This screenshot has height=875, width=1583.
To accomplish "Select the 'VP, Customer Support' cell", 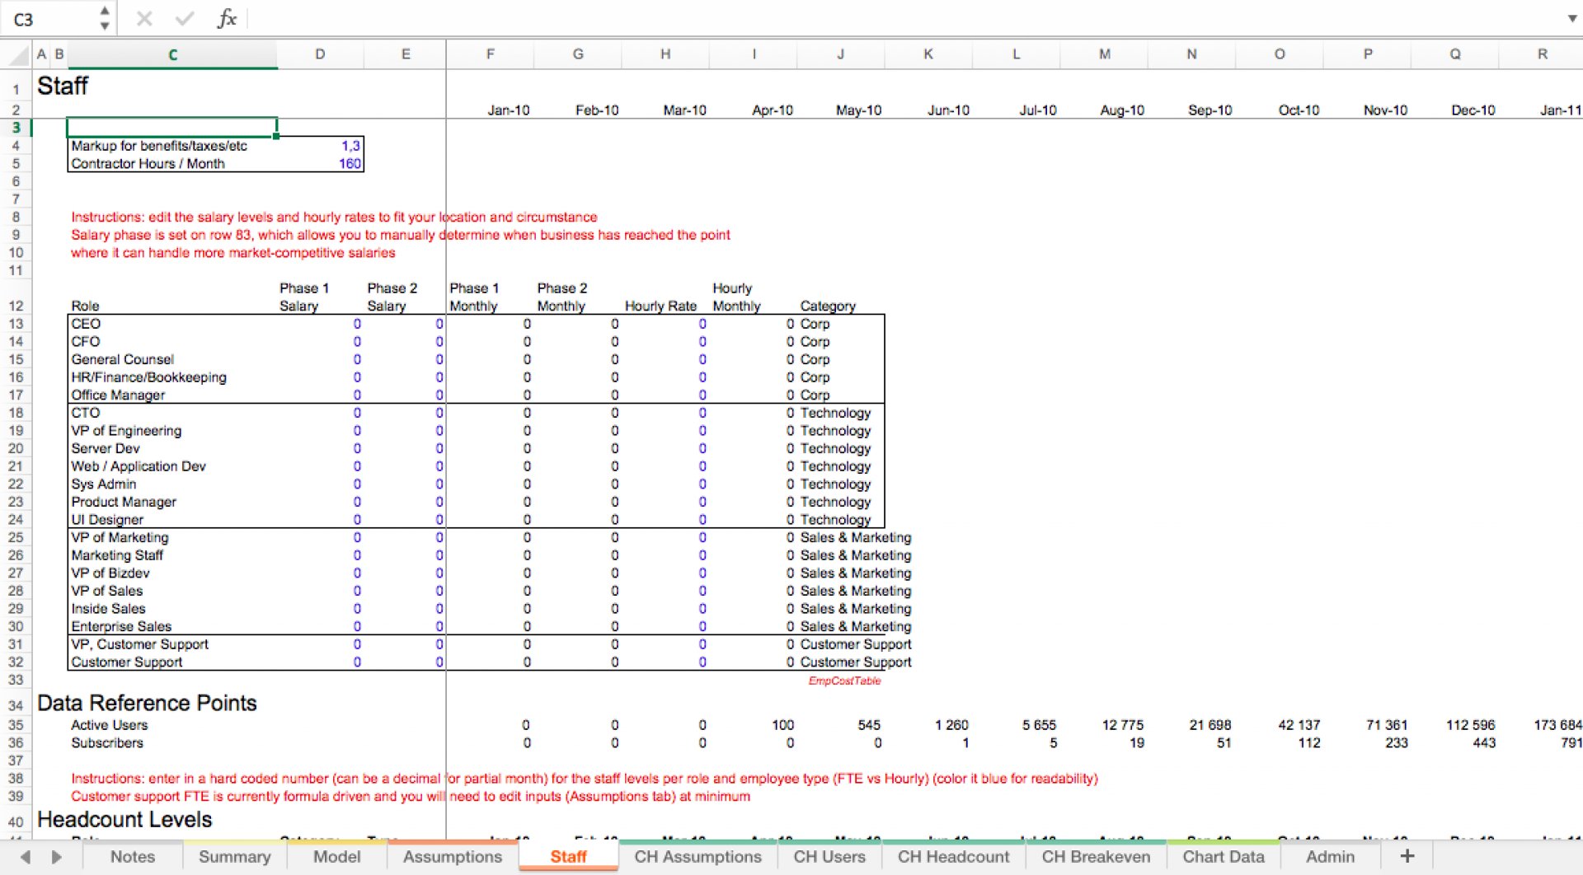I will [172, 644].
